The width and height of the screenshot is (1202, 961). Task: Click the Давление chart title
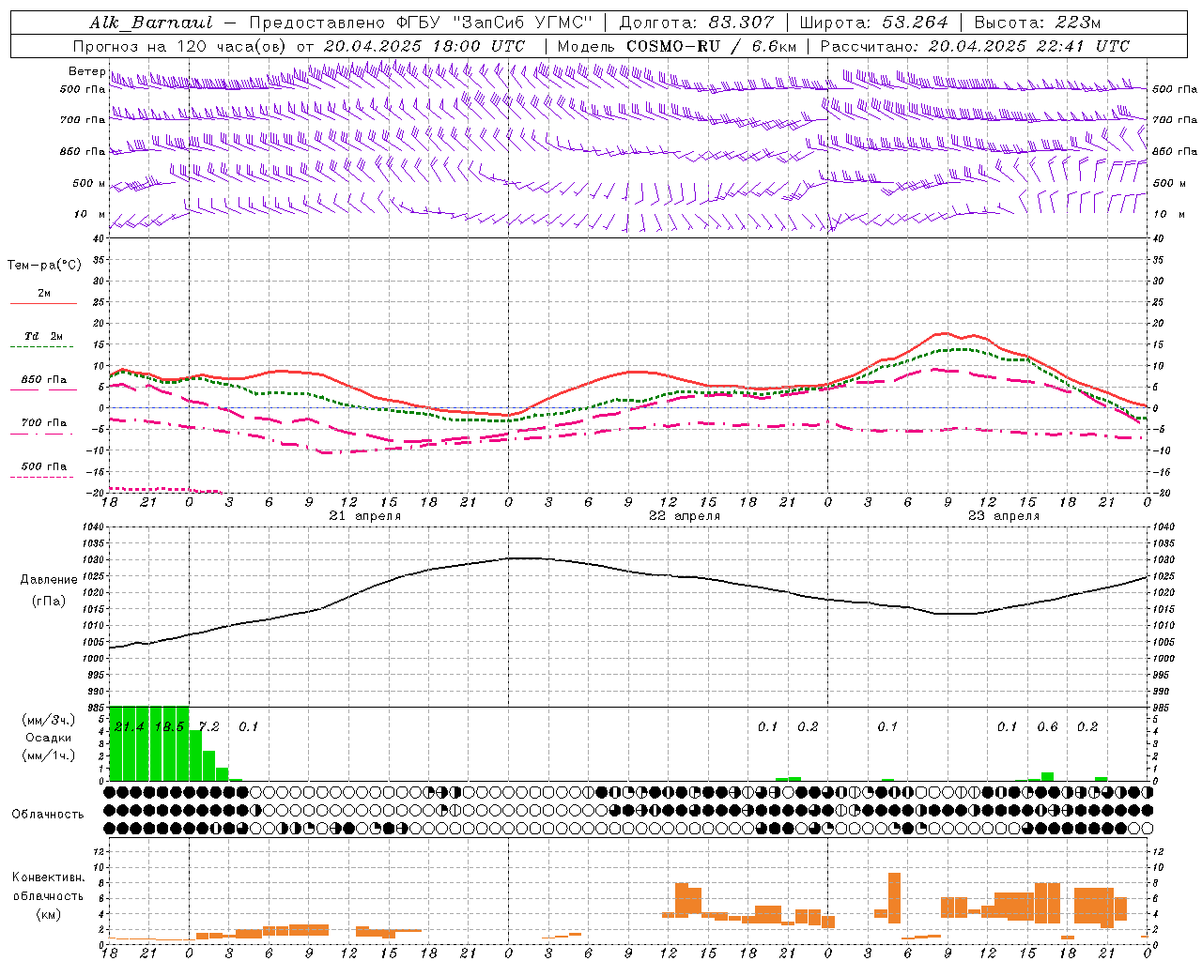49,580
